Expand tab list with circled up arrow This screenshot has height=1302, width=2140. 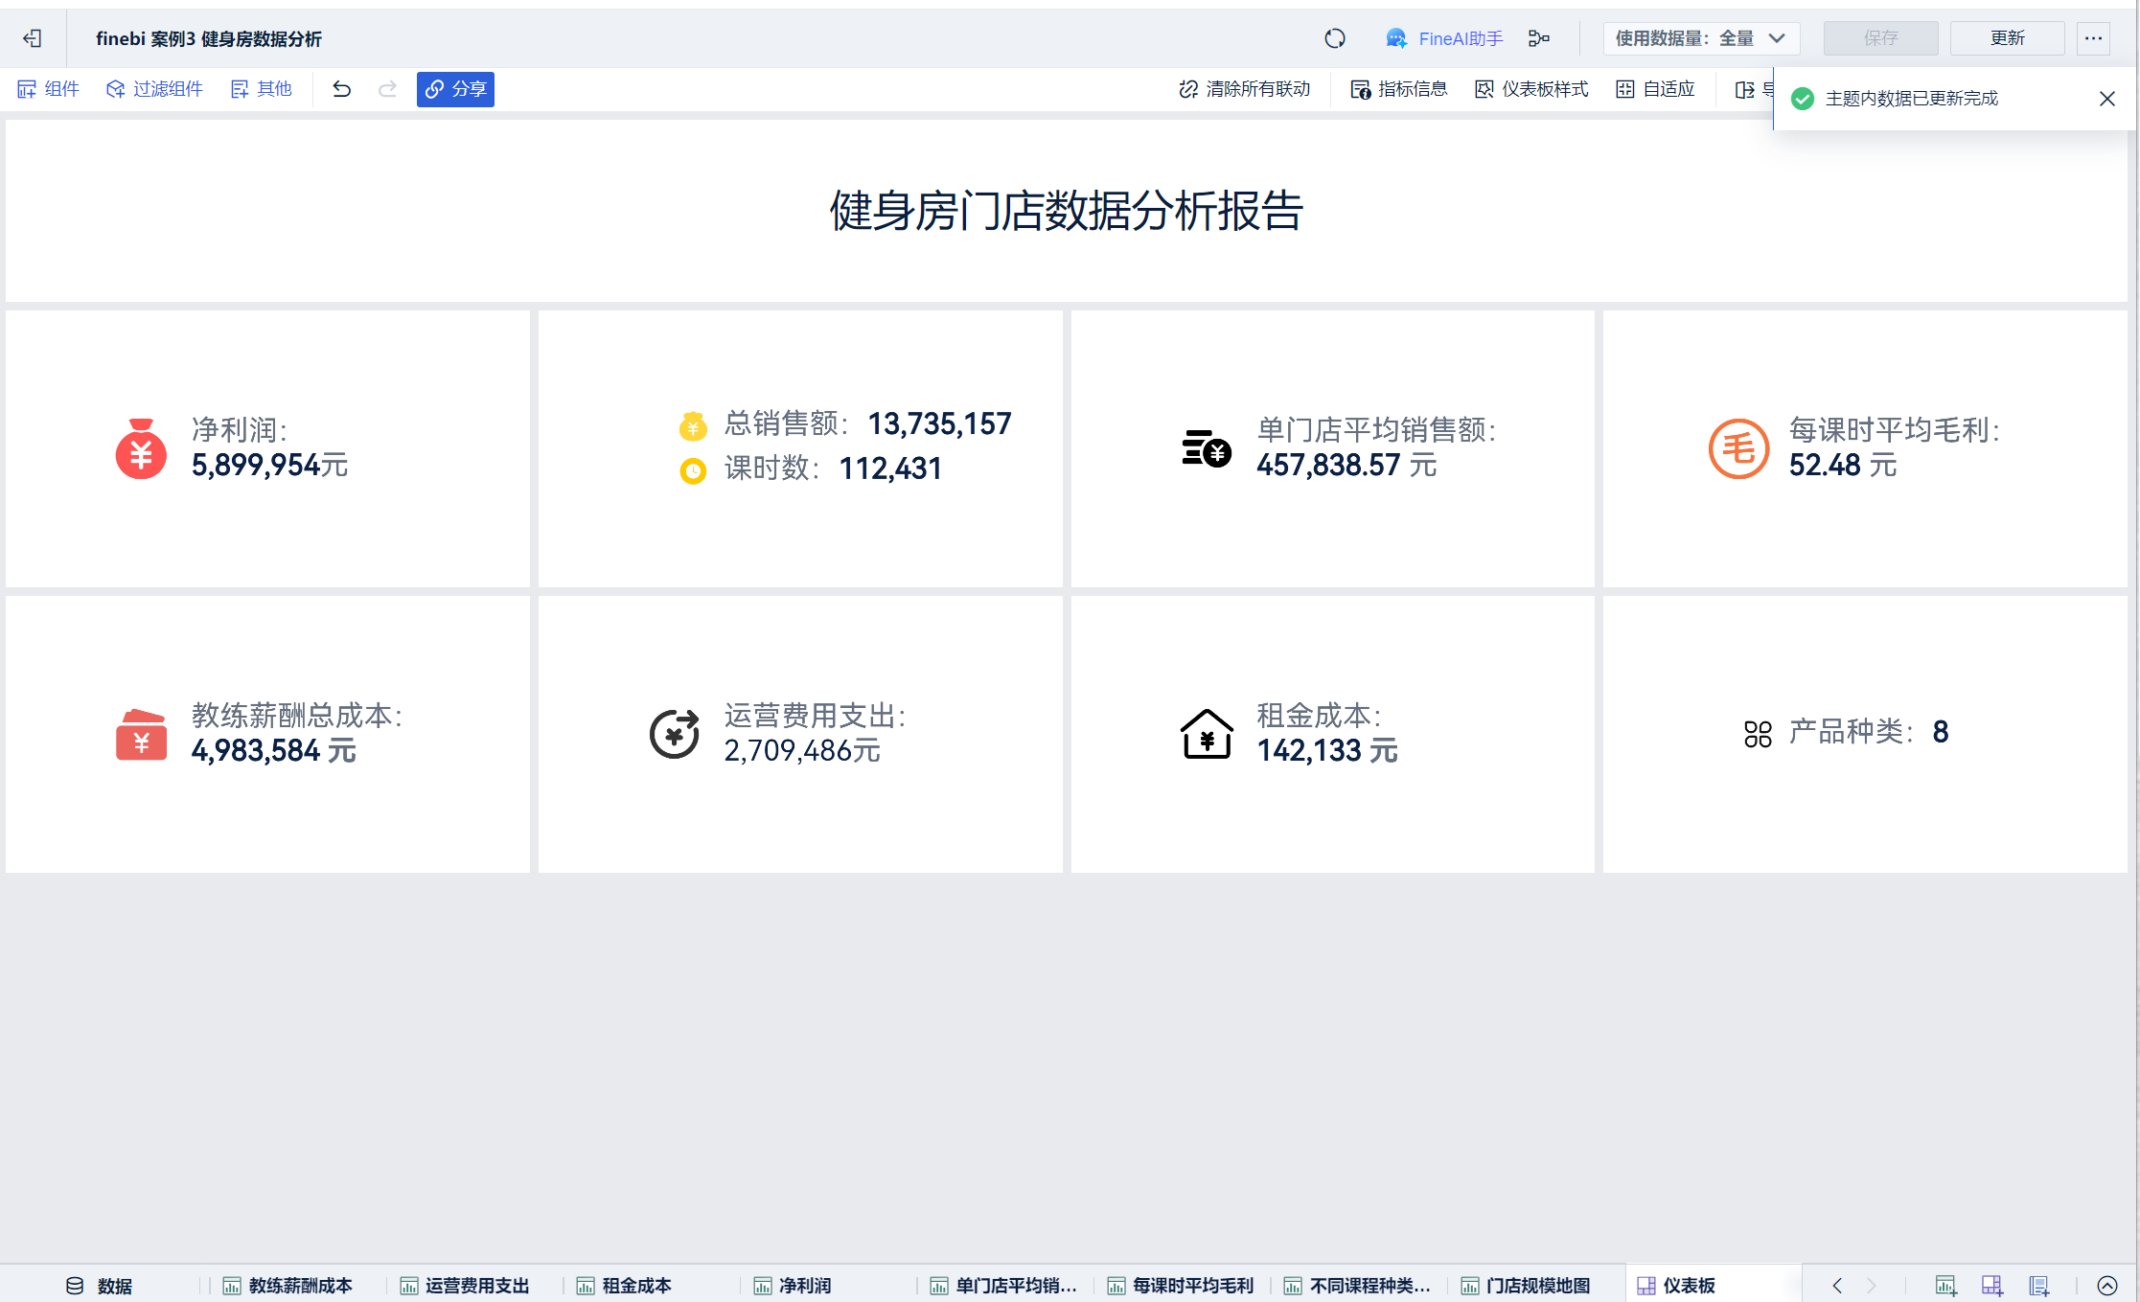pyautogui.click(x=2106, y=1286)
